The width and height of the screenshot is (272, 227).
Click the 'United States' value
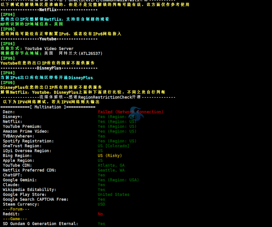(x=114, y=194)
